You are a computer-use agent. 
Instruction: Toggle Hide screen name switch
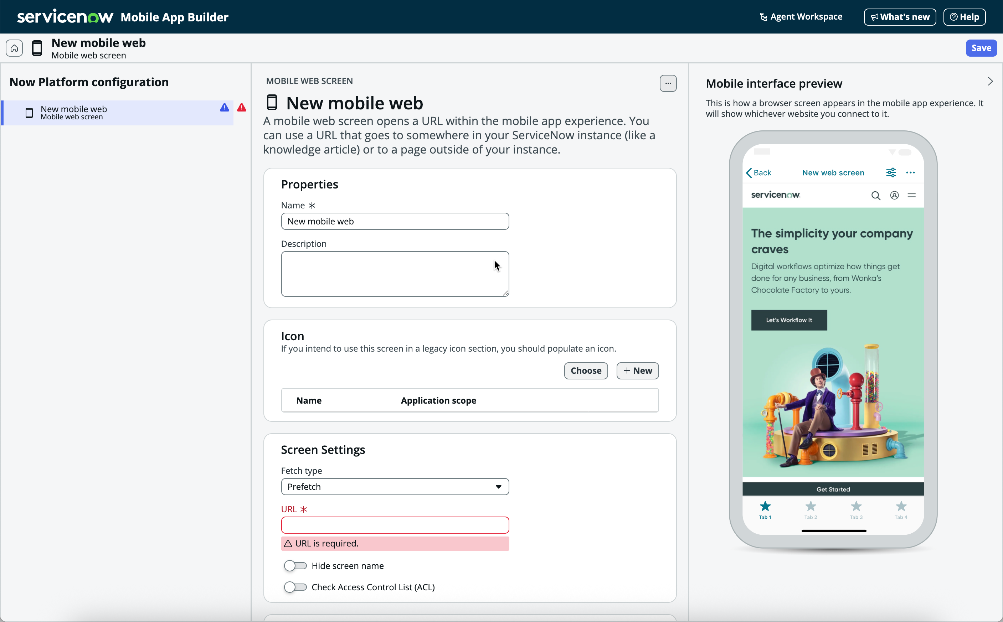point(295,566)
